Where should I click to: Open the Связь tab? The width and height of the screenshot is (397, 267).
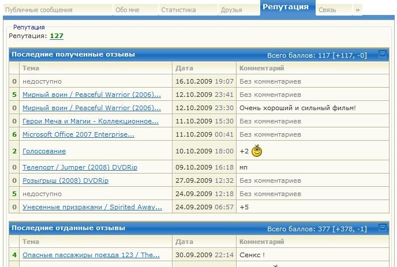tap(334, 10)
